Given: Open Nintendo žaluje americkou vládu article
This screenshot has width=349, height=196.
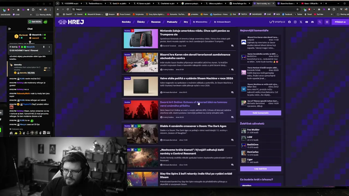Looking at the screenshot, I should click(195, 33).
